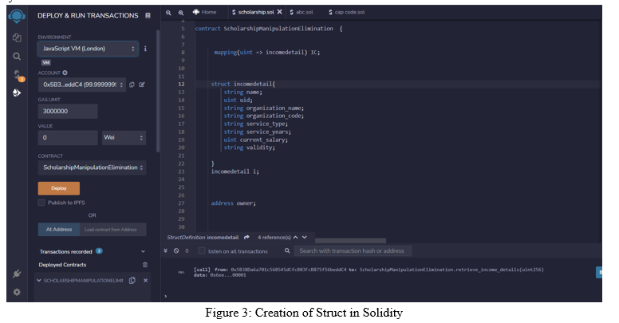Image resolution: width=619 pixels, height=323 pixels.
Task: Click the VALUE amount field
Action: click(68, 137)
